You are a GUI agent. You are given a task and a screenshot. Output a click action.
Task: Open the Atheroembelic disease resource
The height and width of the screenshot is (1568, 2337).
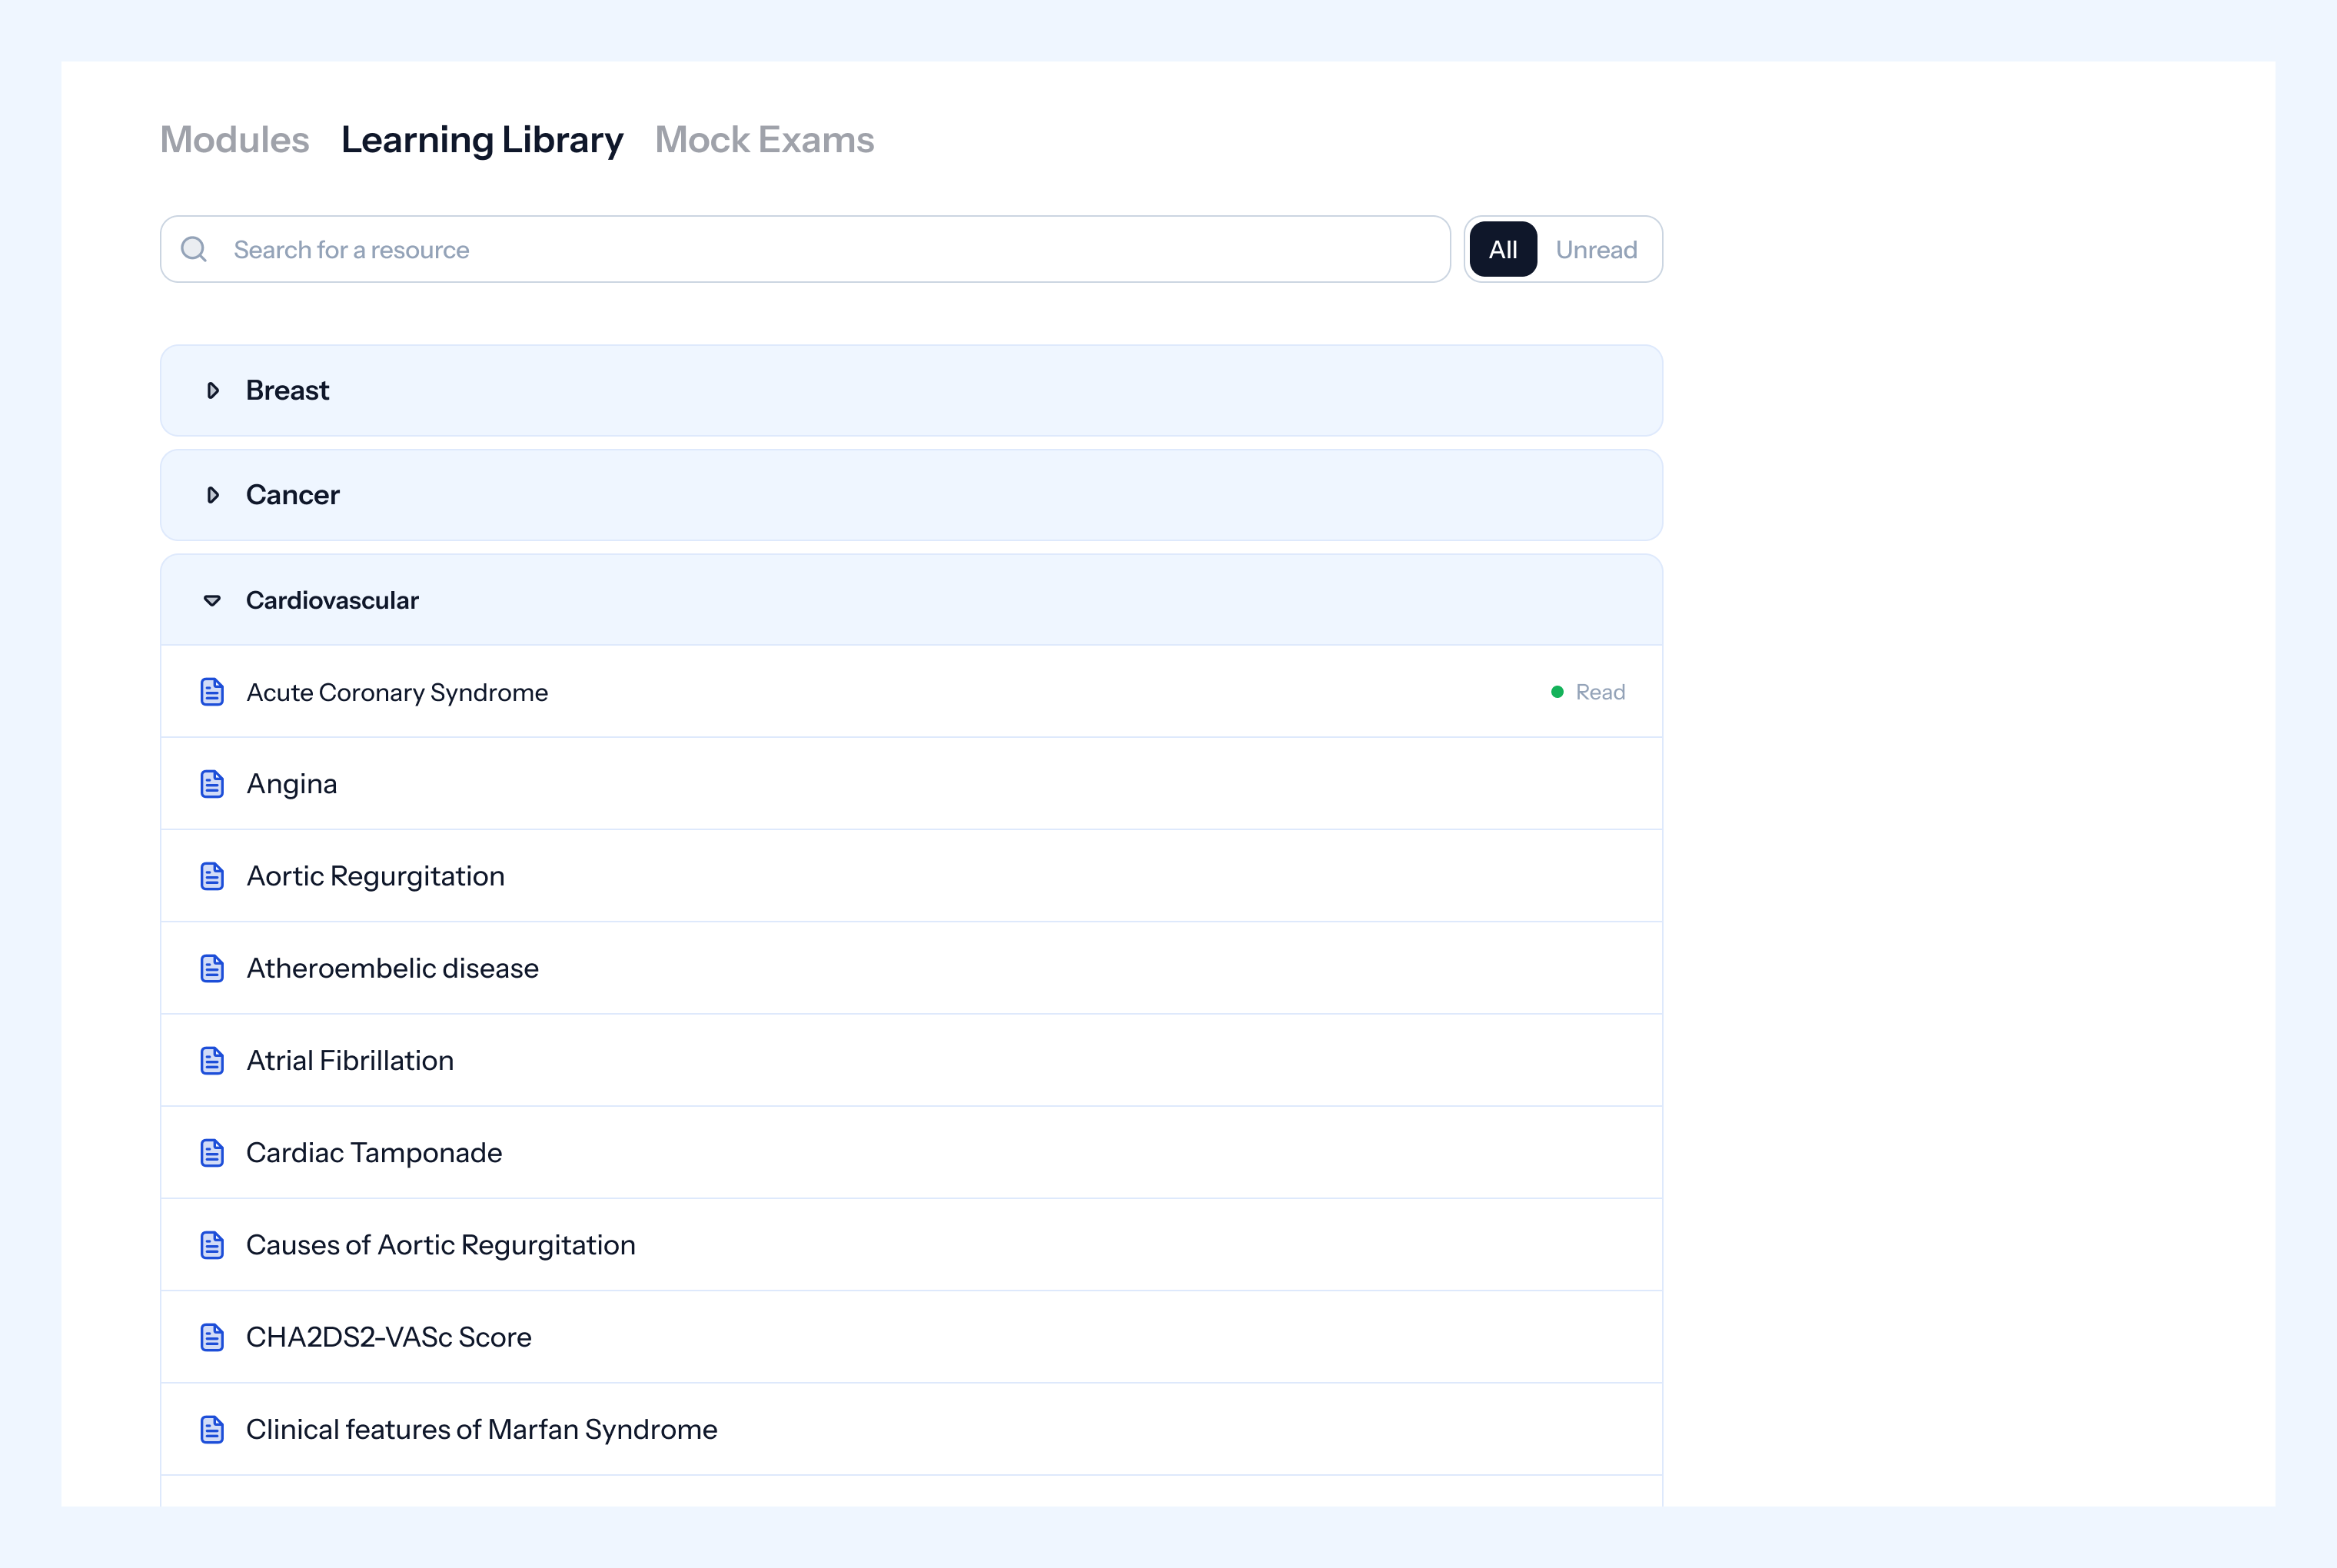(911, 968)
